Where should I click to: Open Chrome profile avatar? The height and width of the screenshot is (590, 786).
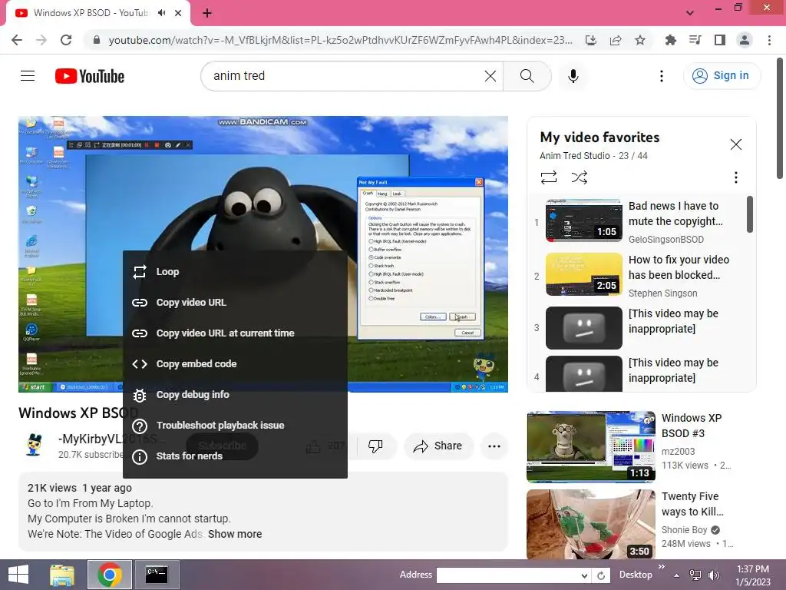click(x=745, y=40)
